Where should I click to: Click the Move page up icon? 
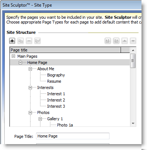tap(125, 41)
